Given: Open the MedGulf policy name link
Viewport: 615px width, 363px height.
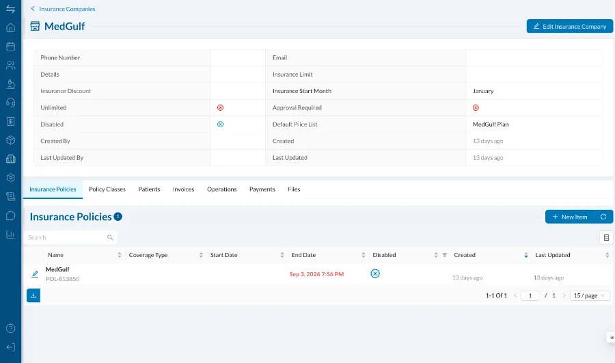Looking at the screenshot, I should 57,269.
